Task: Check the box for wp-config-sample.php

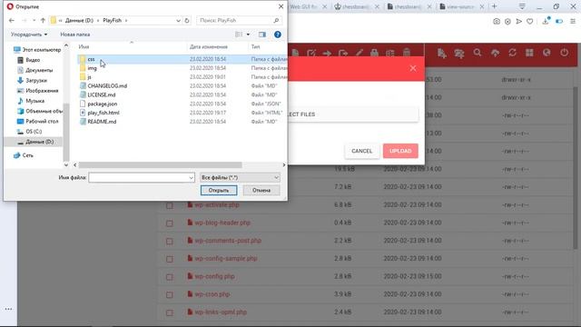Action: click(170, 259)
